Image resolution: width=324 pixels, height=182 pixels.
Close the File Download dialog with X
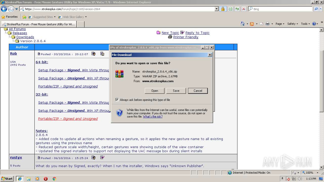point(210,55)
